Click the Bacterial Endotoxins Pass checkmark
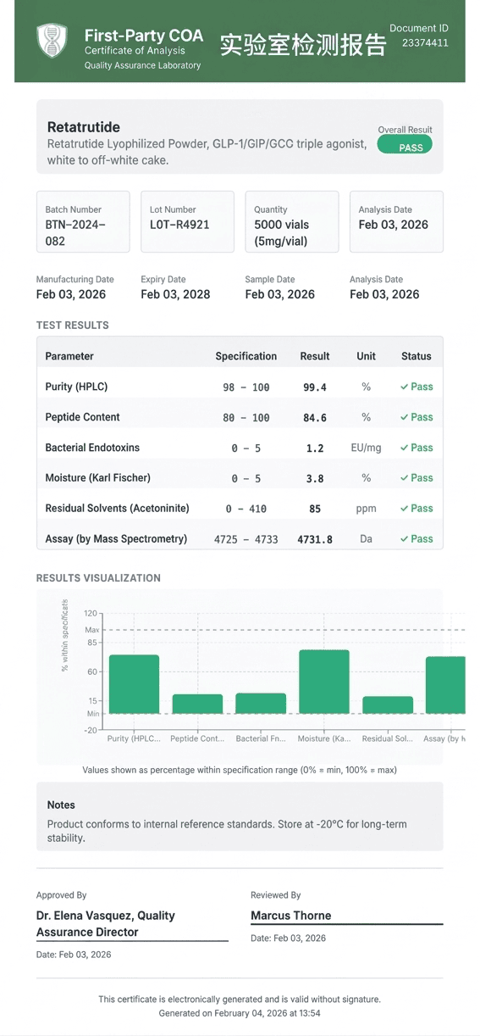Image resolution: width=480 pixels, height=1036 pixels. tap(405, 448)
